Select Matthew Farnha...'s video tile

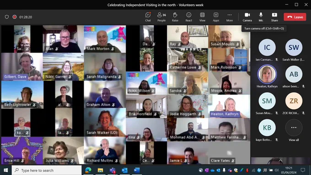(x=229, y=130)
